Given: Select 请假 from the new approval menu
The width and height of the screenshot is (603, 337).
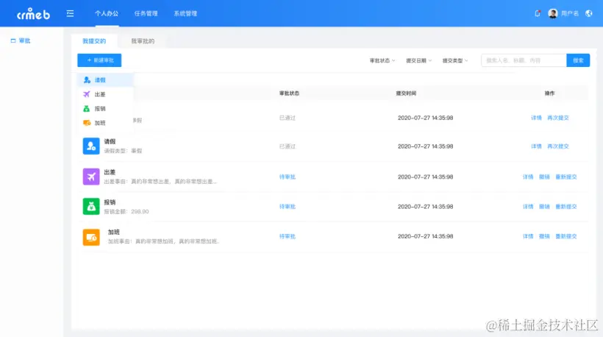Looking at the screenshot, I should click(x=105, y=80).
